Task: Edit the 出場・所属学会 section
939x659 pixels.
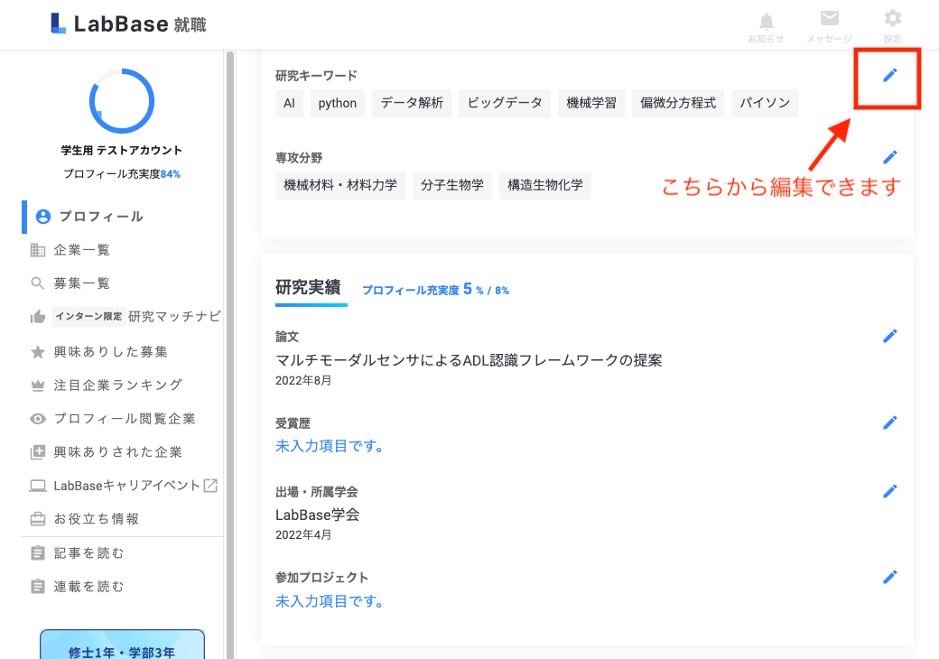Action: (890, 491)
